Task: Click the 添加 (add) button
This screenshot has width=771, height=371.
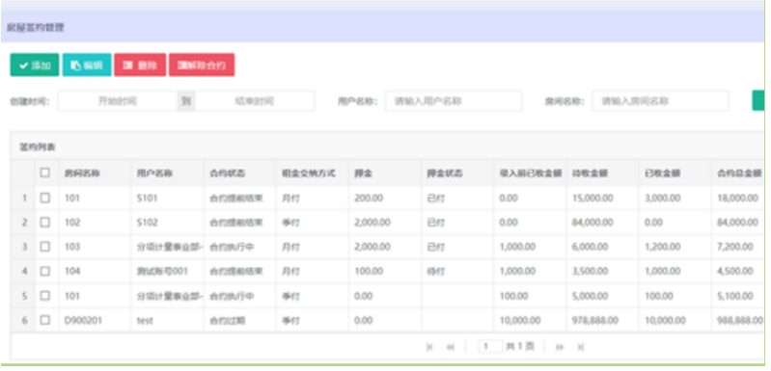Action: (x=35, y=66)
